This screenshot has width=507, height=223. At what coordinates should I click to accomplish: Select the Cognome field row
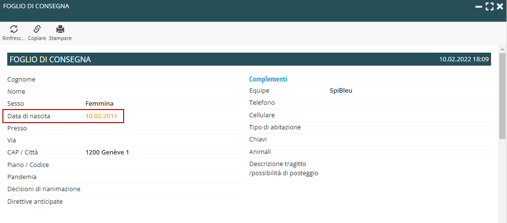[x=21, y=79]
